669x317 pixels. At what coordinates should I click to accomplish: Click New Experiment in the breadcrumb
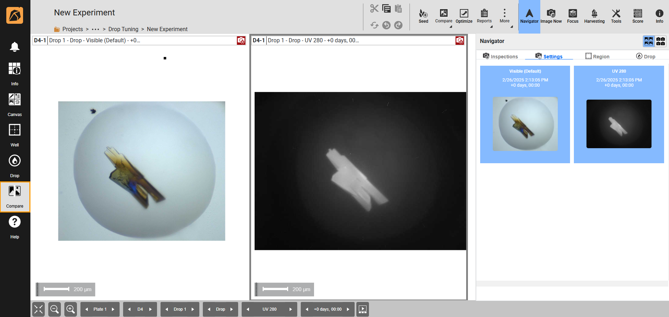click(167, 29)
